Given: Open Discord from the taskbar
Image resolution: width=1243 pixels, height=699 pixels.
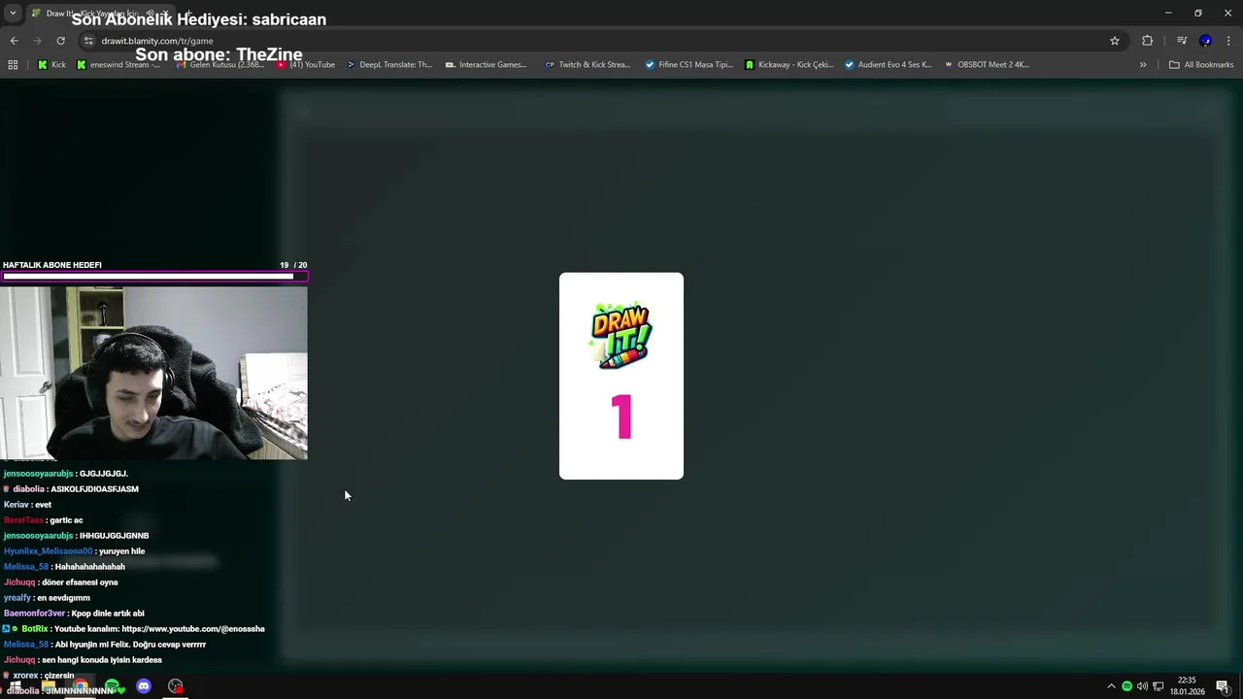Looking at the screenshot, I should (144, 686).
